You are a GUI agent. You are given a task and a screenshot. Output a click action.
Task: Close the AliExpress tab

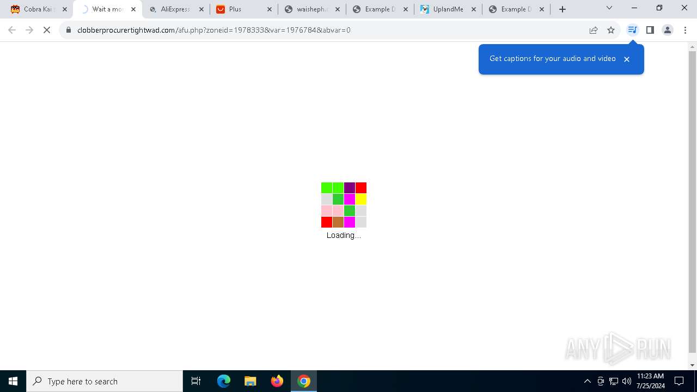(201, 9)
